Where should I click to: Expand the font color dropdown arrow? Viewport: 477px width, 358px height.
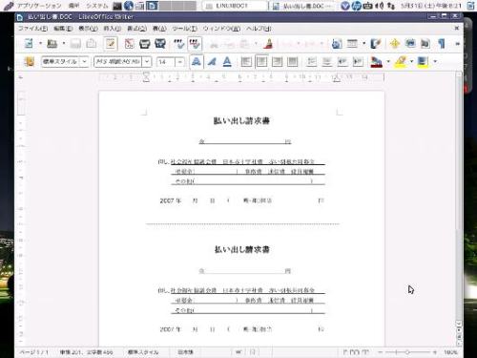coord(388,61)
